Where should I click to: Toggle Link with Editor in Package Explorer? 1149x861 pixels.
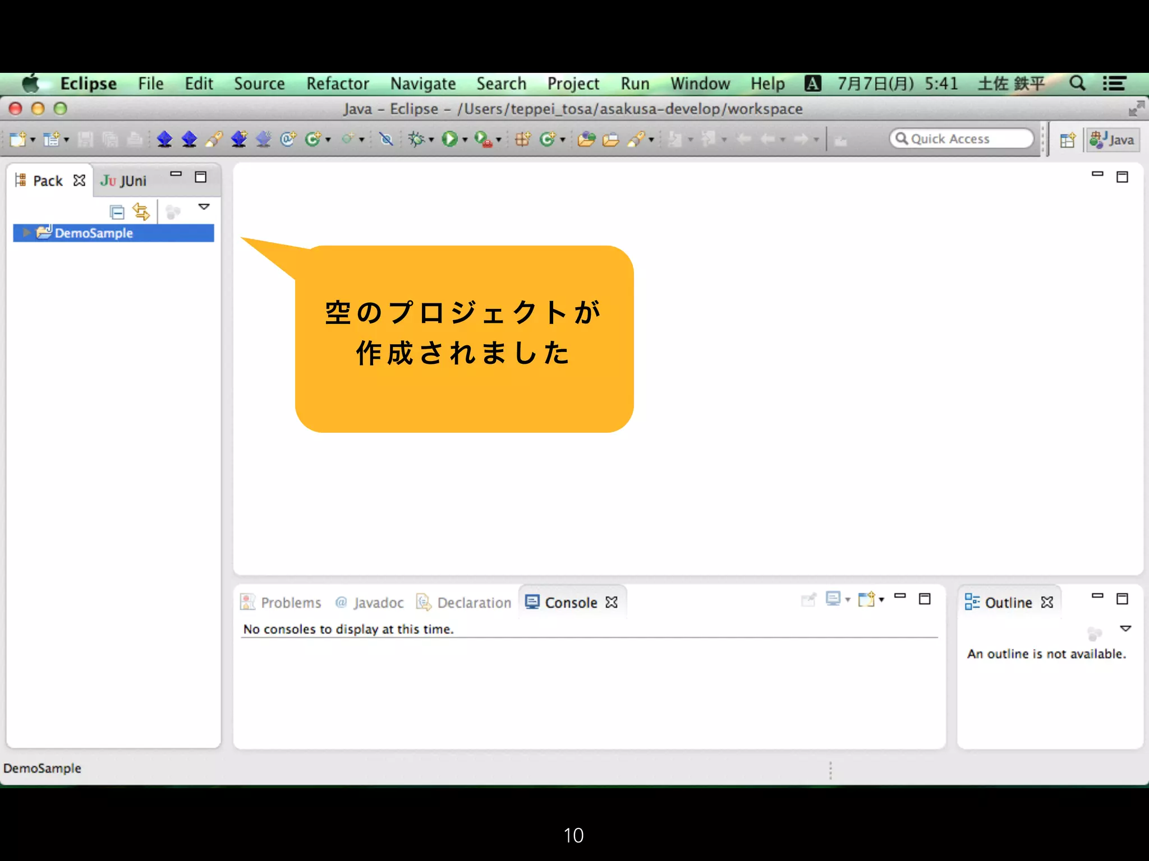141,212
